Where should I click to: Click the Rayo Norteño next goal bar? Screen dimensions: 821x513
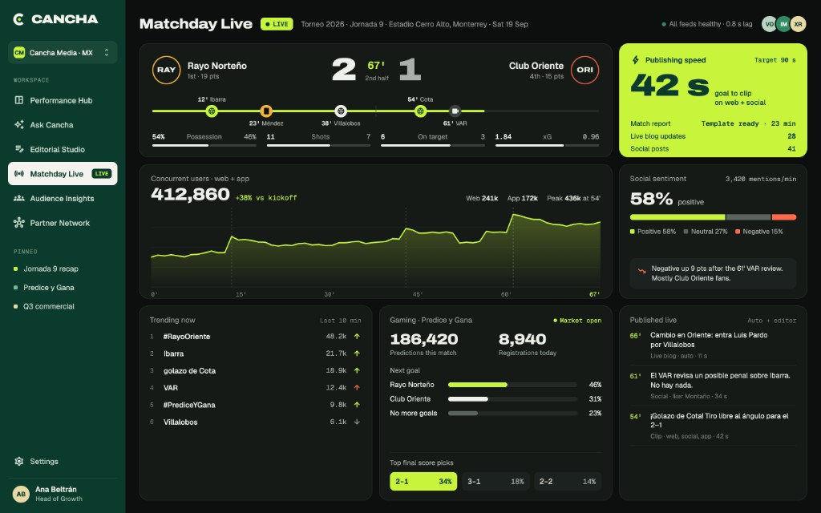click(x=512, y=385)
